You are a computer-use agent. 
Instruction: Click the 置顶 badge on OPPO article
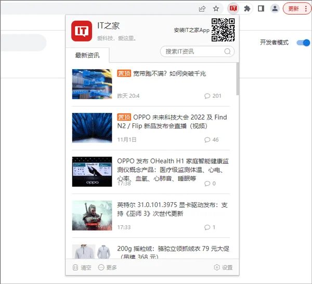[124, 117]
